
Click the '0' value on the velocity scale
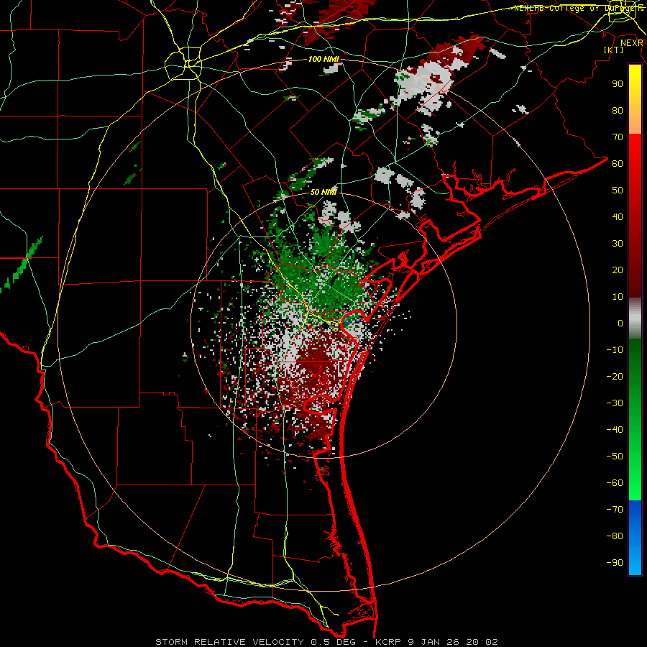620,323
